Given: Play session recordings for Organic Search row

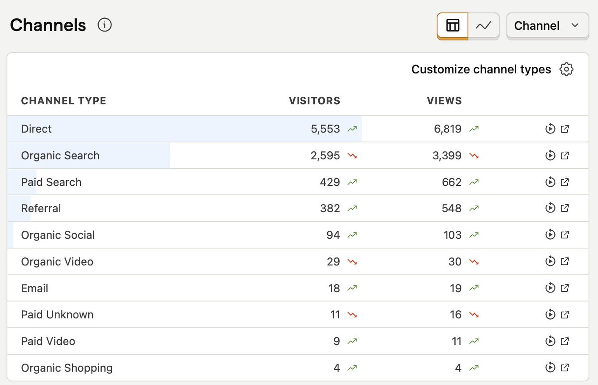Looking at the screenshot, I should click(x=550, y=155).
